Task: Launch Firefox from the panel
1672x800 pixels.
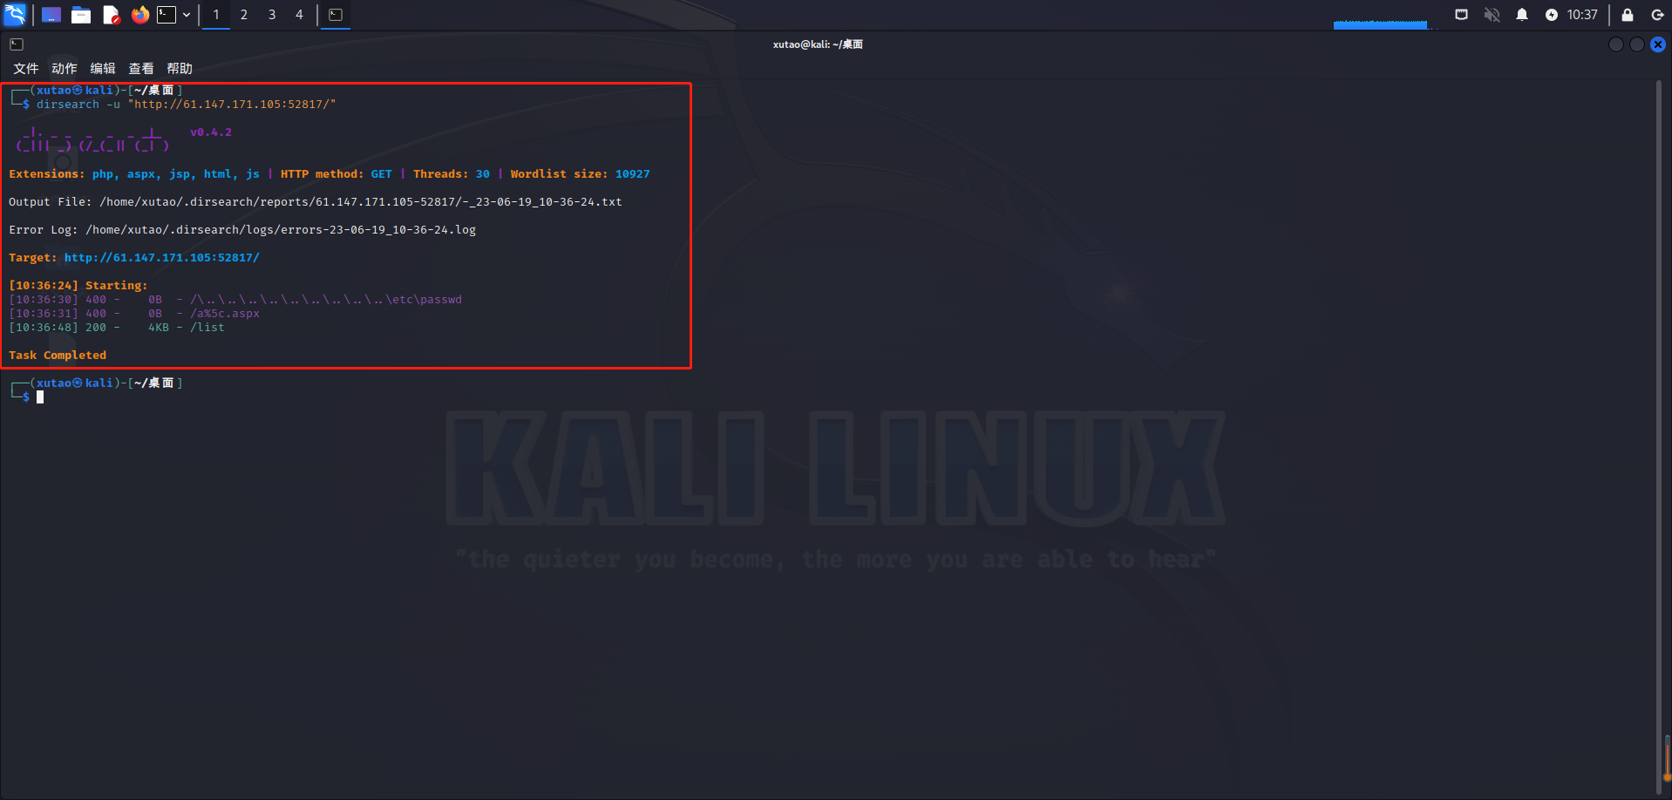Action: pos(139,15)
